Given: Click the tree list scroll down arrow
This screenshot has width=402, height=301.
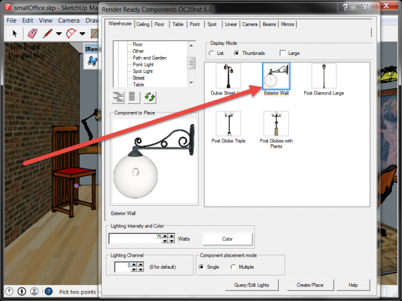Looking at the screenshot, I should click(191, 82).
